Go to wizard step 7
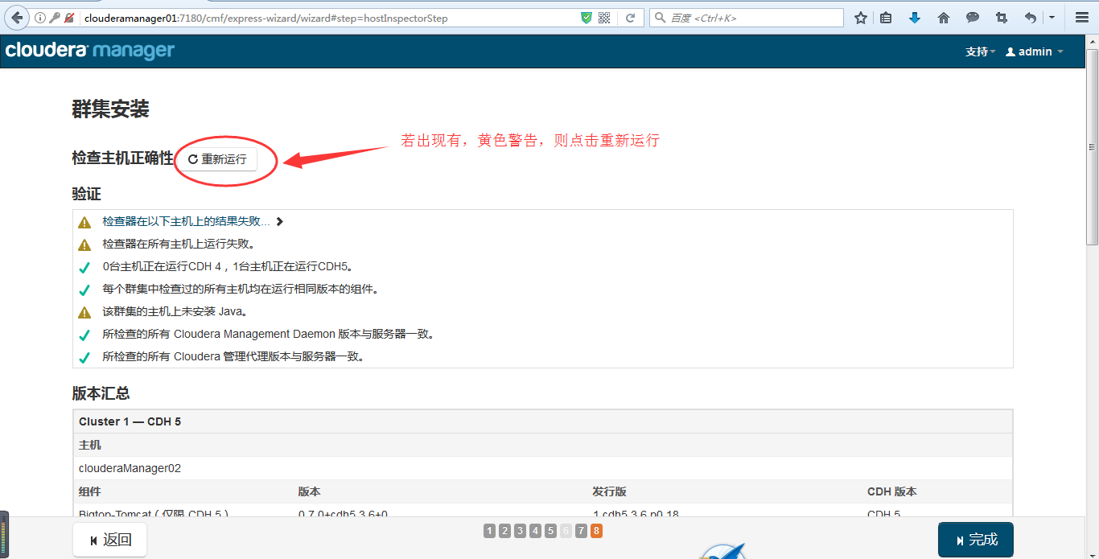 click(581, 531)
